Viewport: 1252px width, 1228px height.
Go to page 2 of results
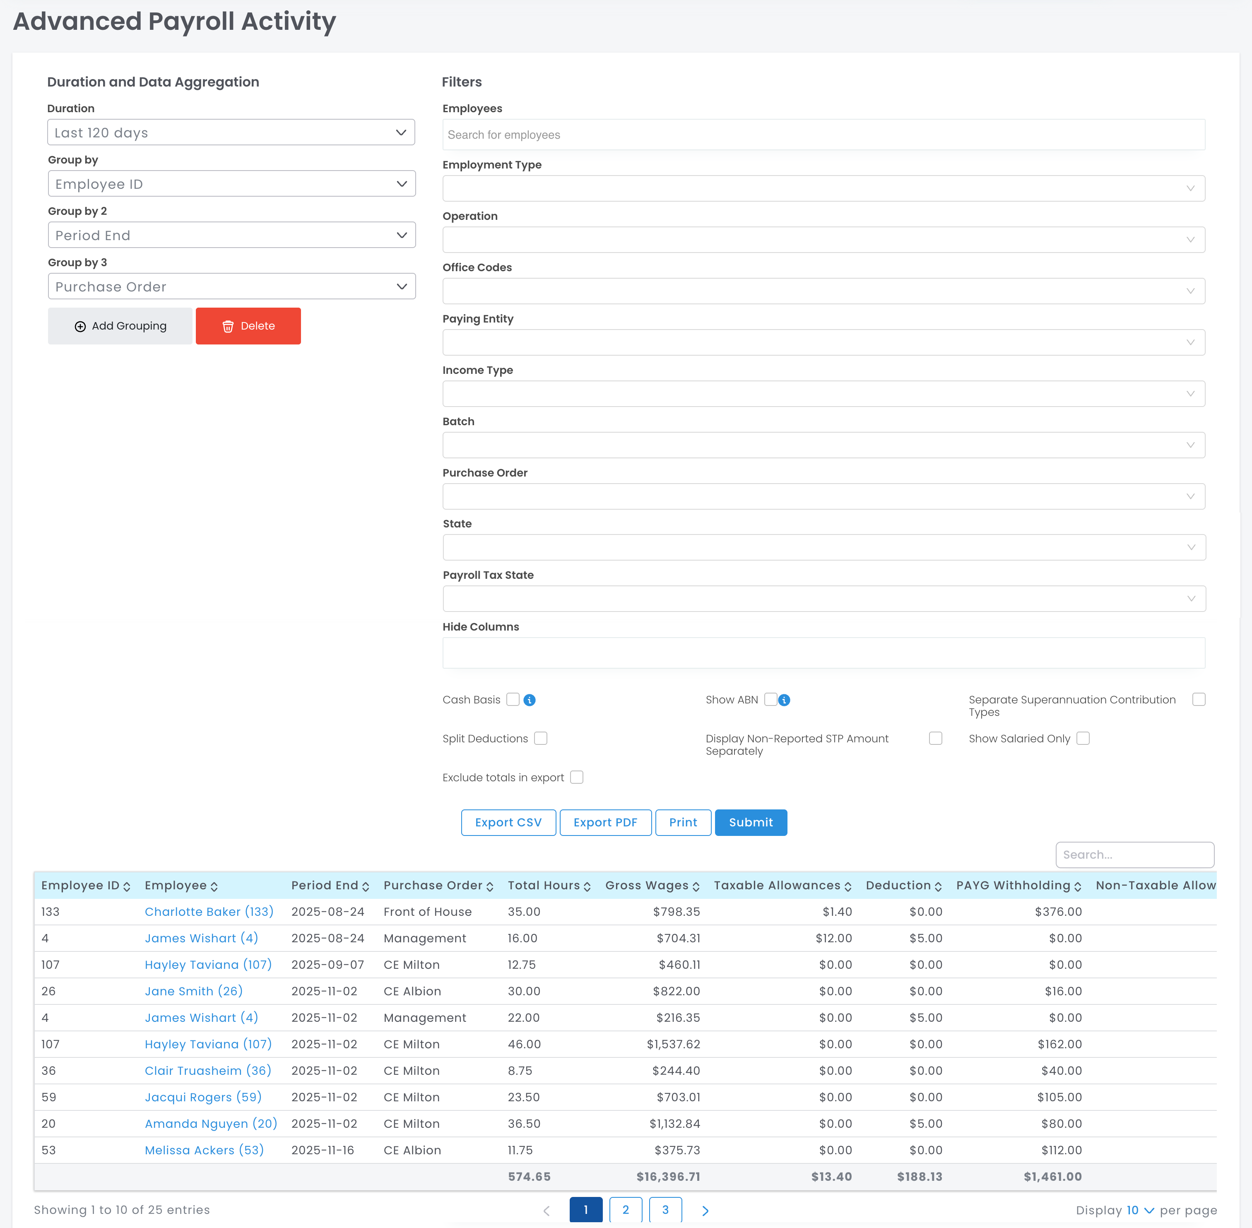pyautogui.click(x=625, y=1209)
